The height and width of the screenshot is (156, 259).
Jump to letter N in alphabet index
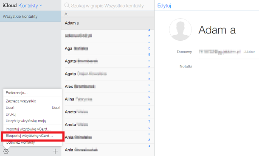149,97
